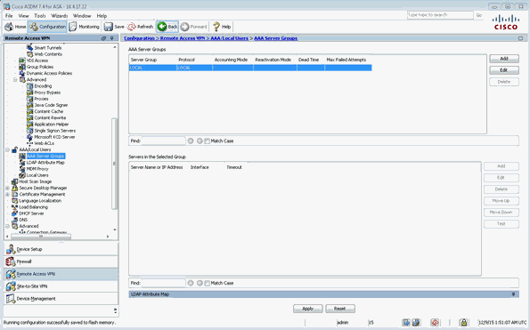Select Smart Tunnels in tree
This screenshot has width=530, height=330.
coord(48,47)
